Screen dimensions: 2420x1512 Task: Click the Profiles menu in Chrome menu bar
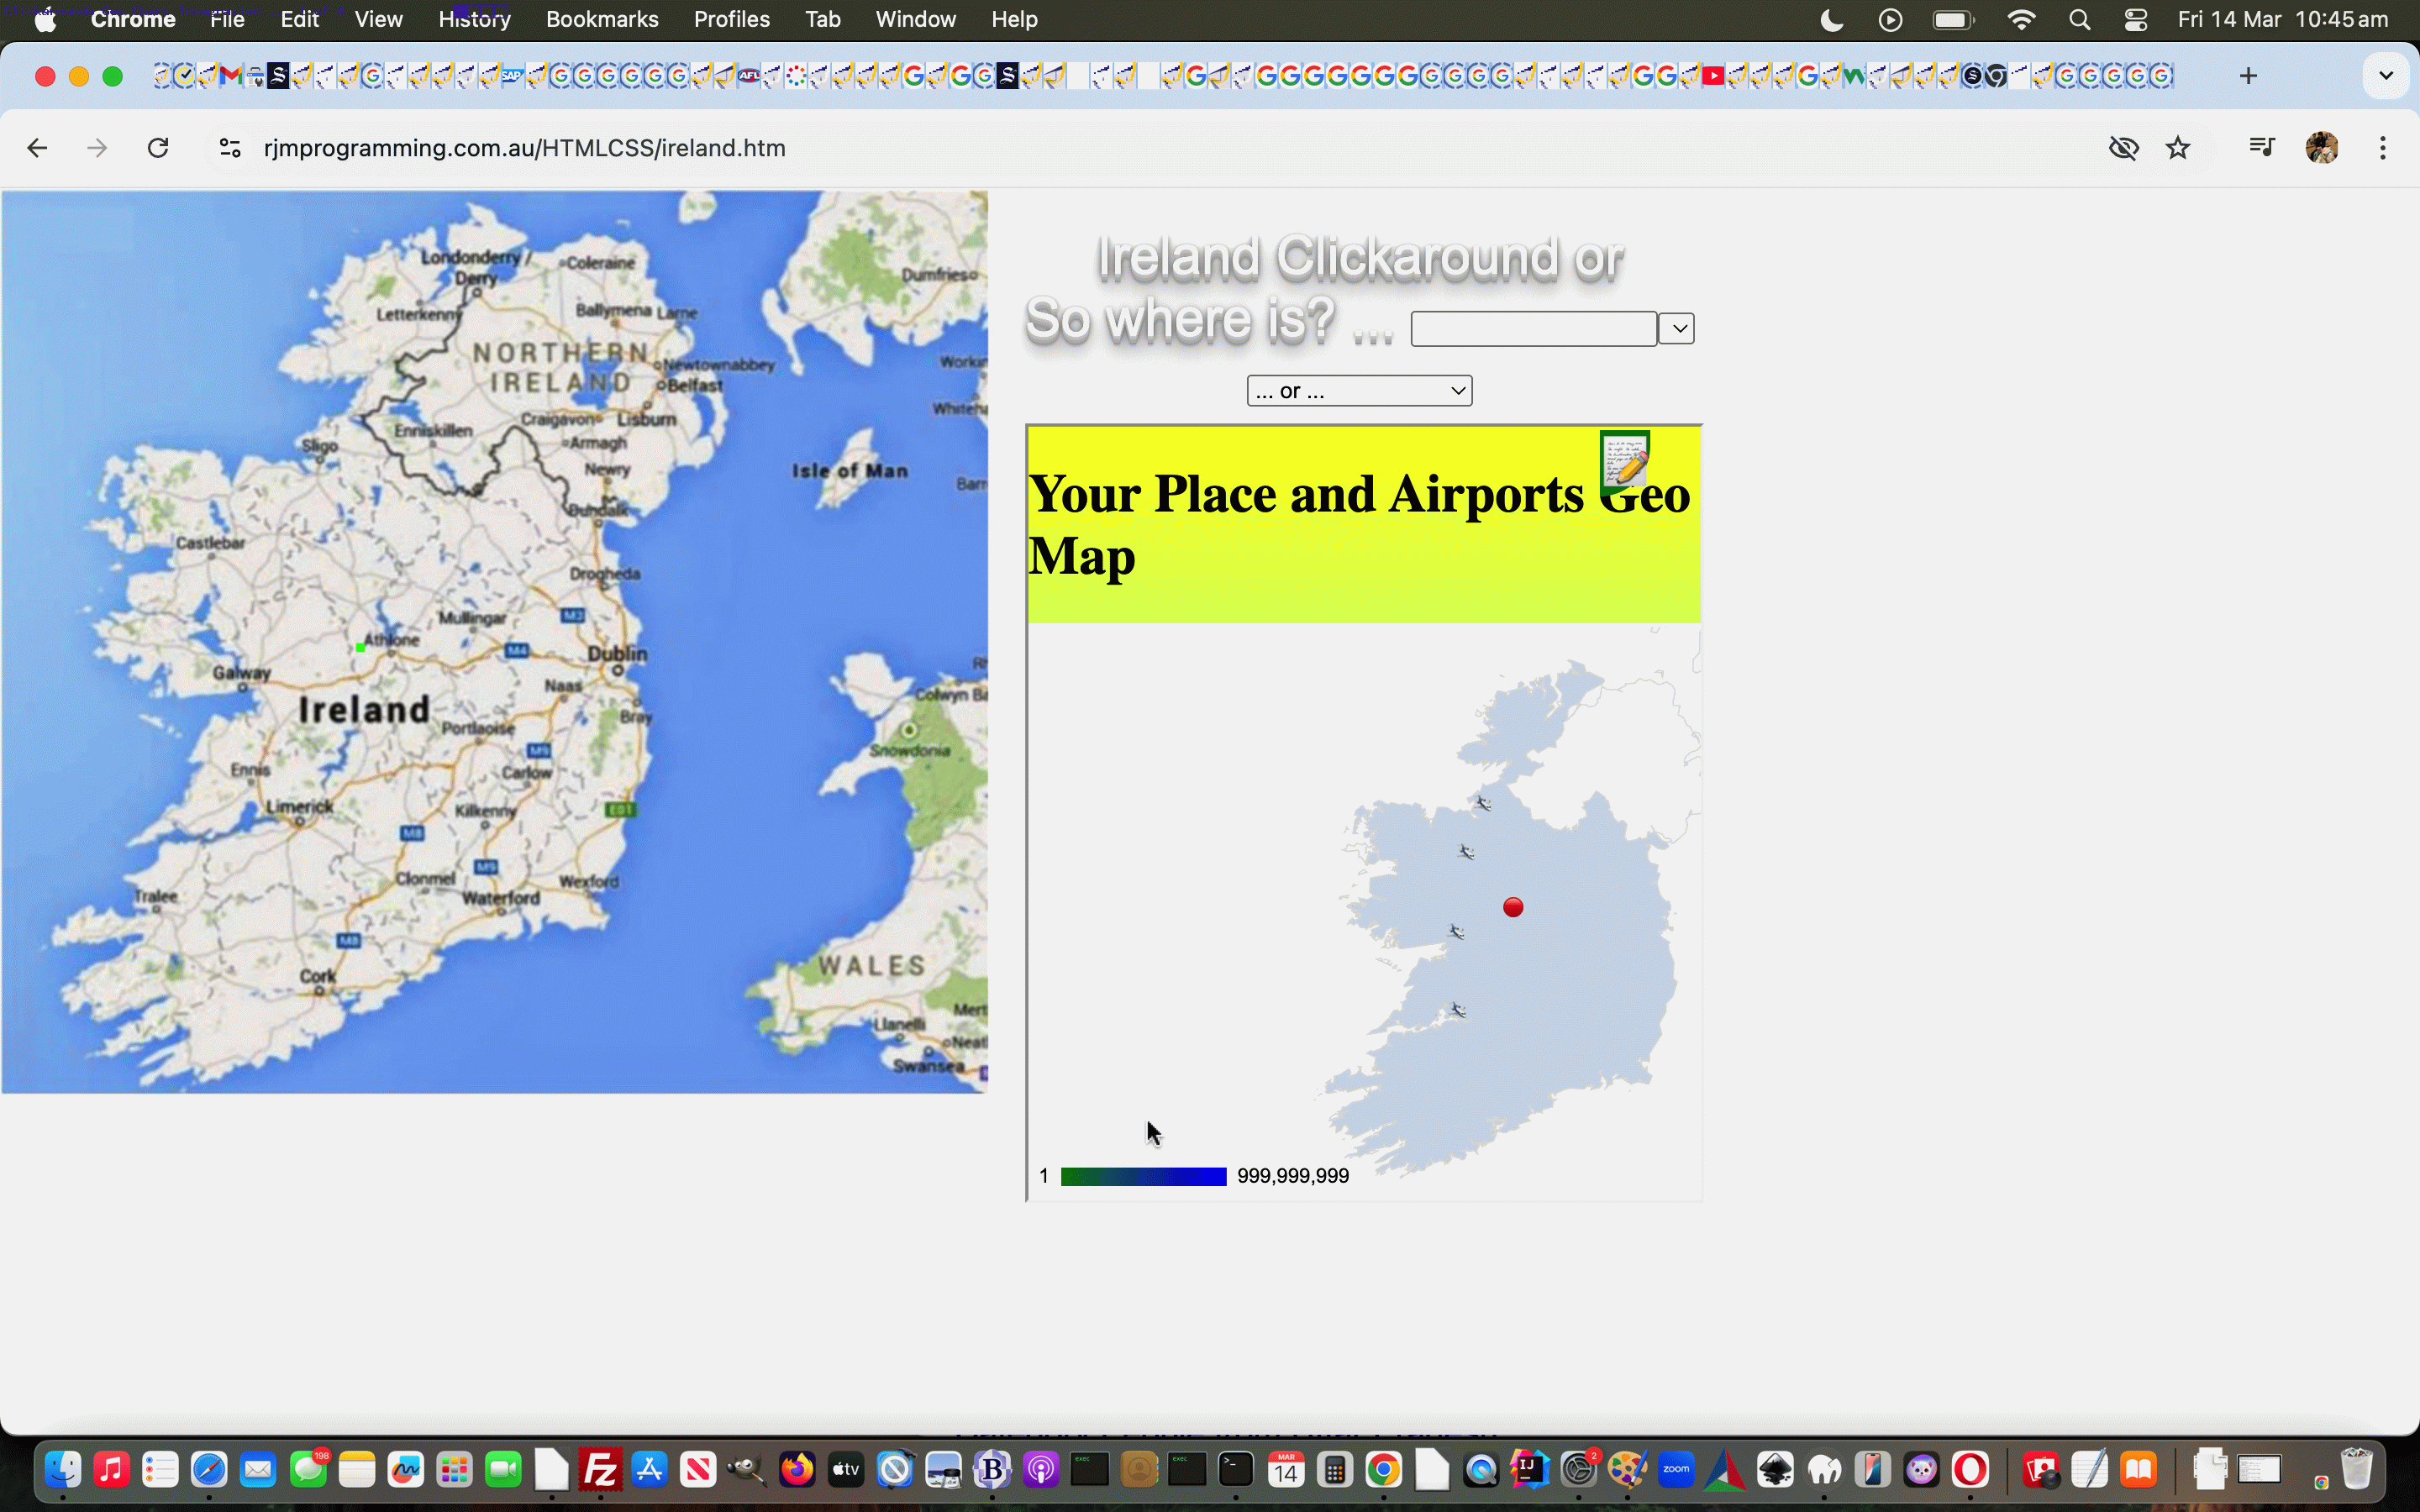732,19
